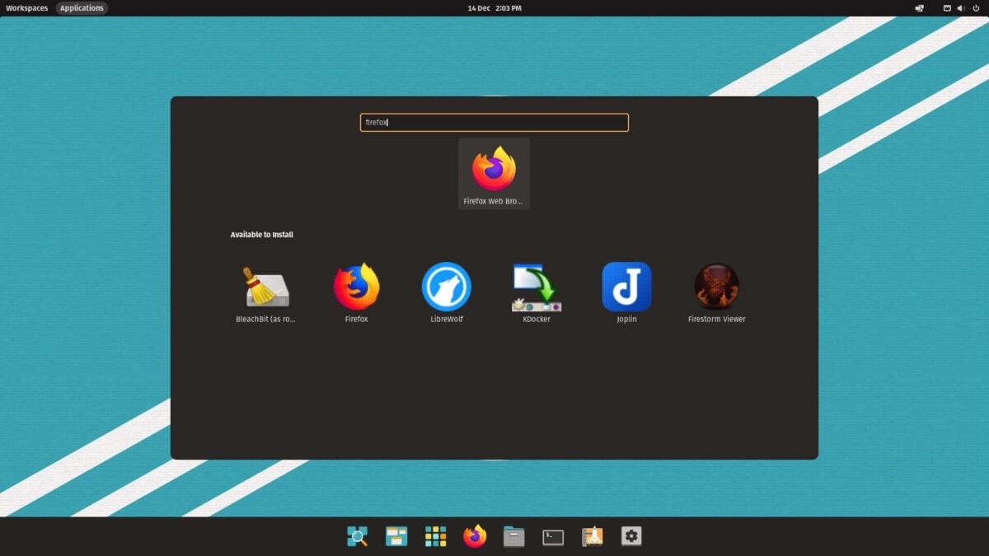This screenshot has width=989, height=556.
Task: Open Joplin from the search results
Action: [x=626, y=288]
